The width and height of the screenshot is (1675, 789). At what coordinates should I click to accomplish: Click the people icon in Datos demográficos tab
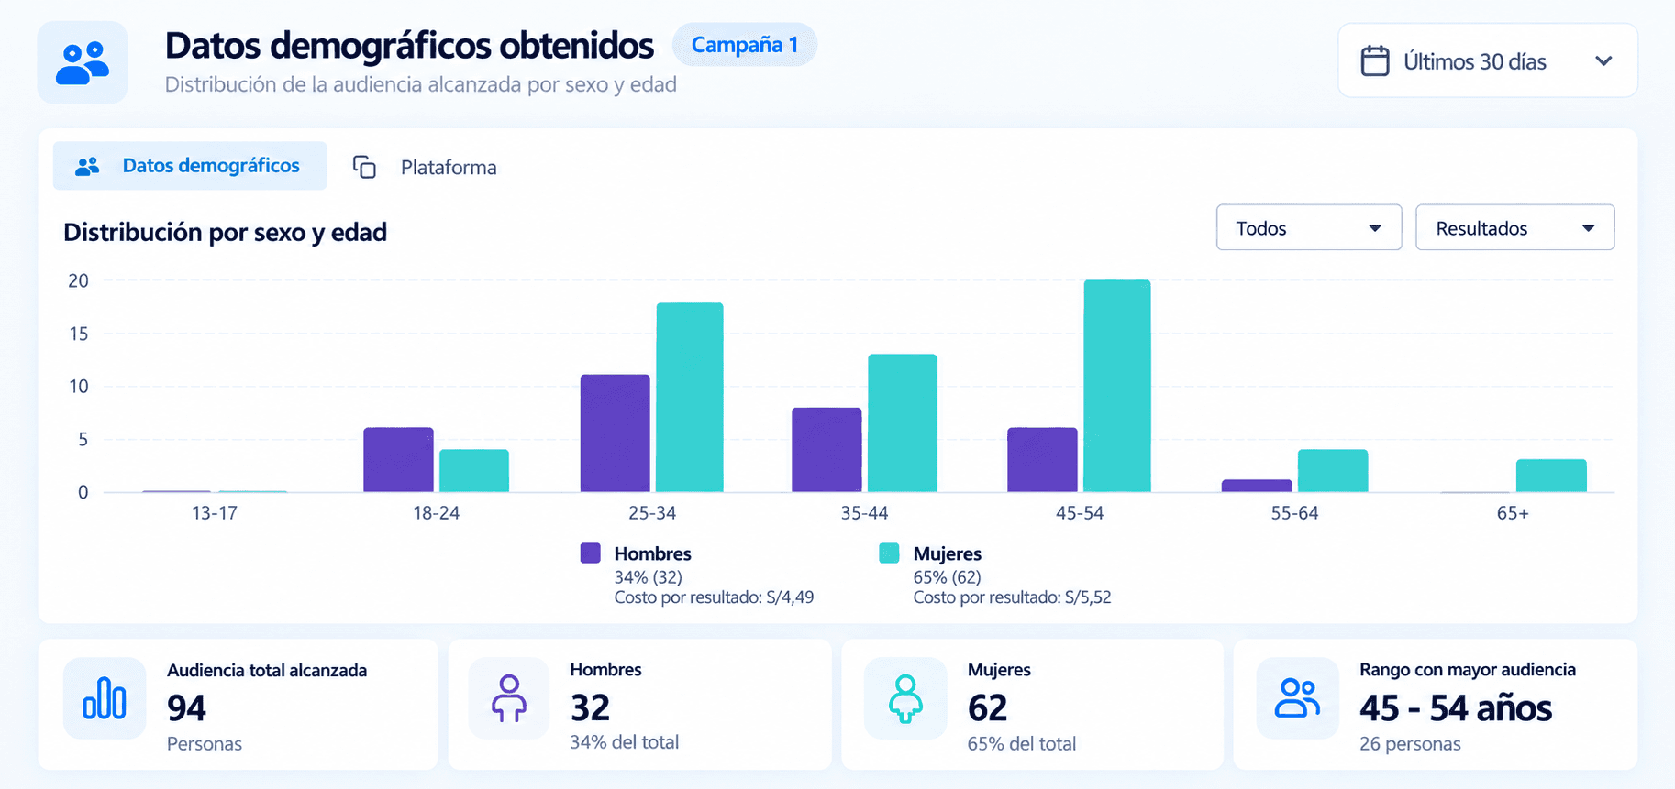click(87, 166)
